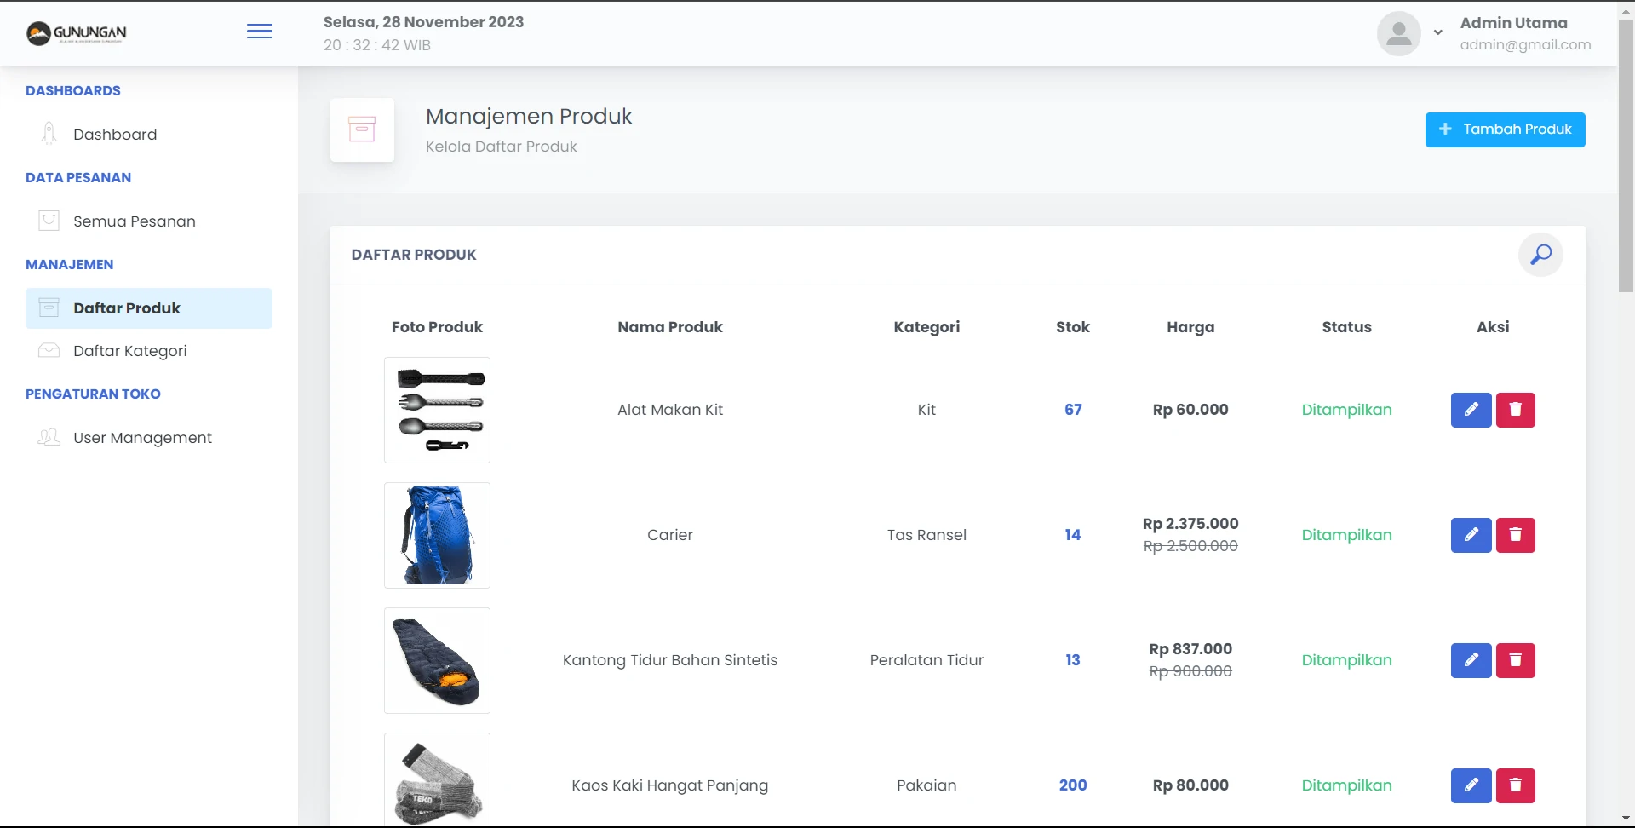Toggle the hamburger sidebar menu

tap(260, 32)
